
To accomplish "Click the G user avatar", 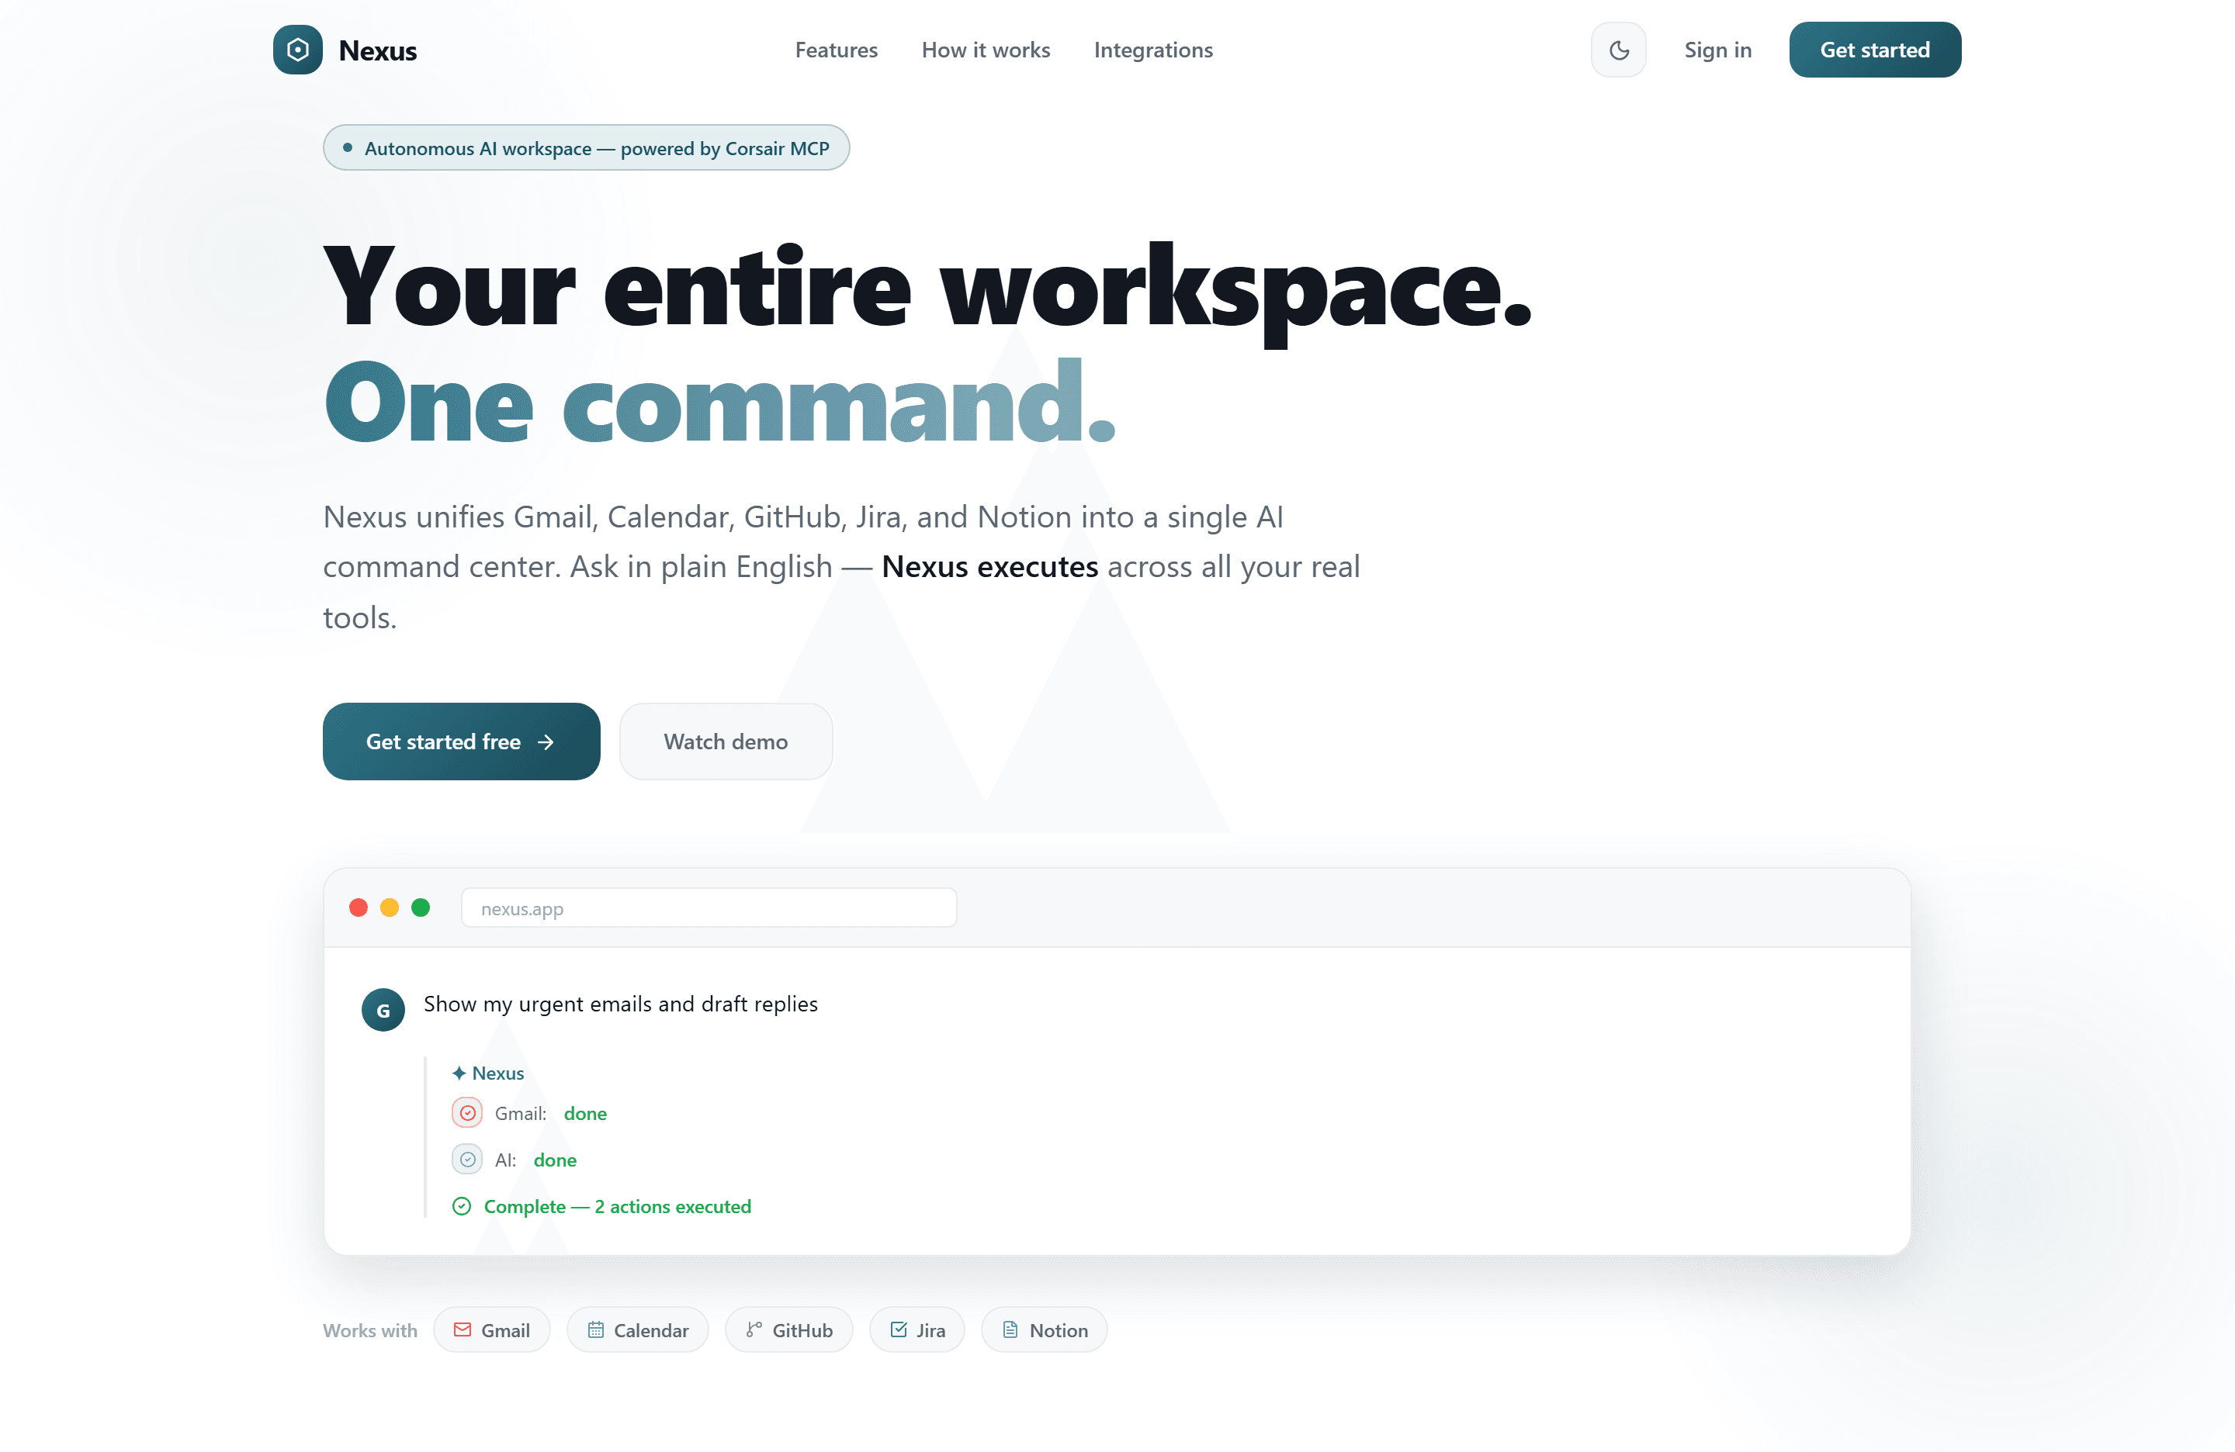I will click(383, 1010).
